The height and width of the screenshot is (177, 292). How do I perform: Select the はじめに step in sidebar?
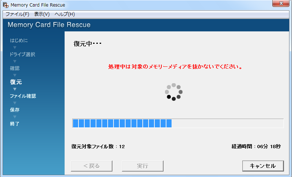pos(19,41)
